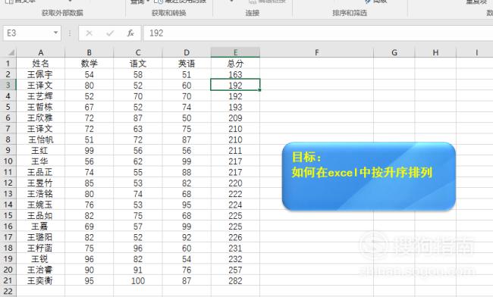Click the blue 目标 callout box
The height and width of the screenshot is (297, 493).
369,176
